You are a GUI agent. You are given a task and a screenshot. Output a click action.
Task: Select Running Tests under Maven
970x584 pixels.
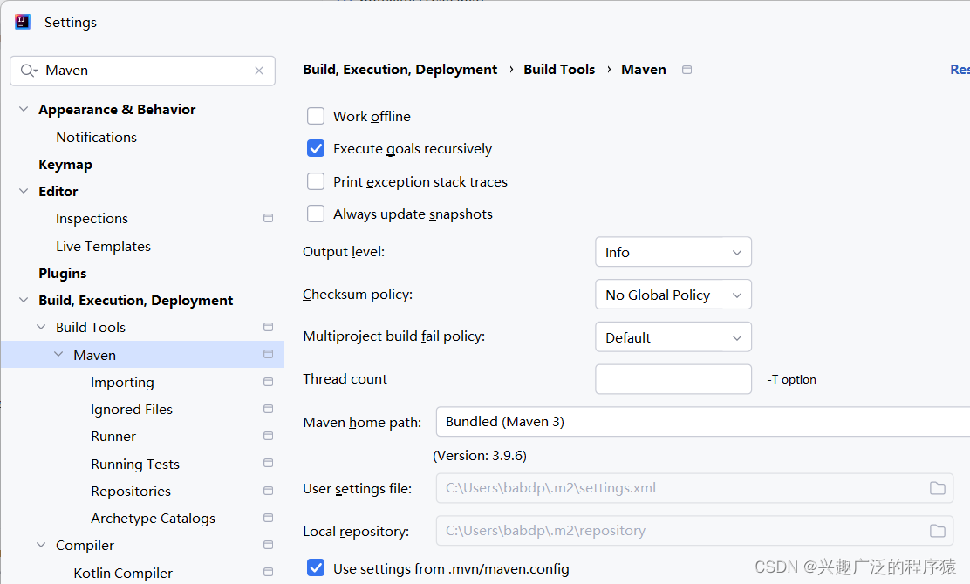point(135,464)
